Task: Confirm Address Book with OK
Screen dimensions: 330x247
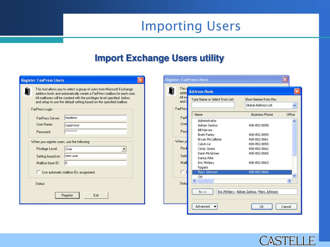Action: point(262,207)
